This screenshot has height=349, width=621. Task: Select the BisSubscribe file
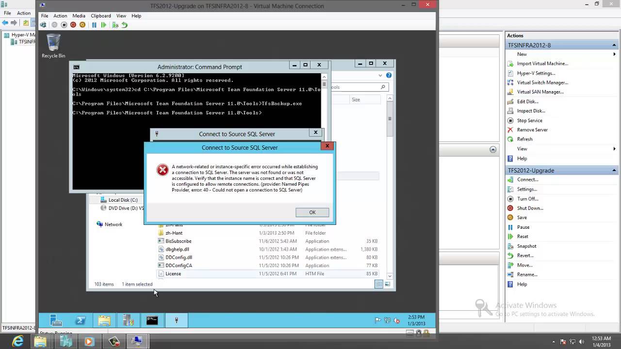coord(178,241)
